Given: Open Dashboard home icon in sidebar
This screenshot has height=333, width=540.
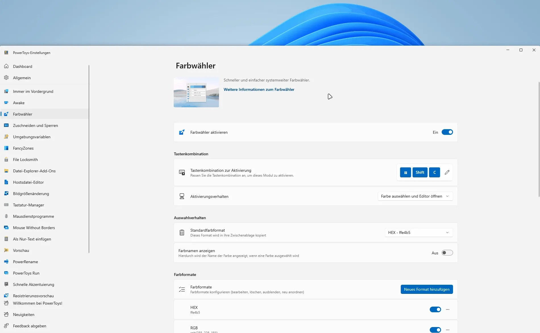Looking at the screenshot, I should pyautogui.click(x=6, y=66).
